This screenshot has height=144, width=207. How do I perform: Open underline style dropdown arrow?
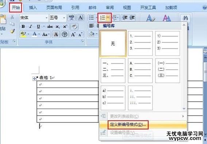pyautogui.click(x=43, y=27)
